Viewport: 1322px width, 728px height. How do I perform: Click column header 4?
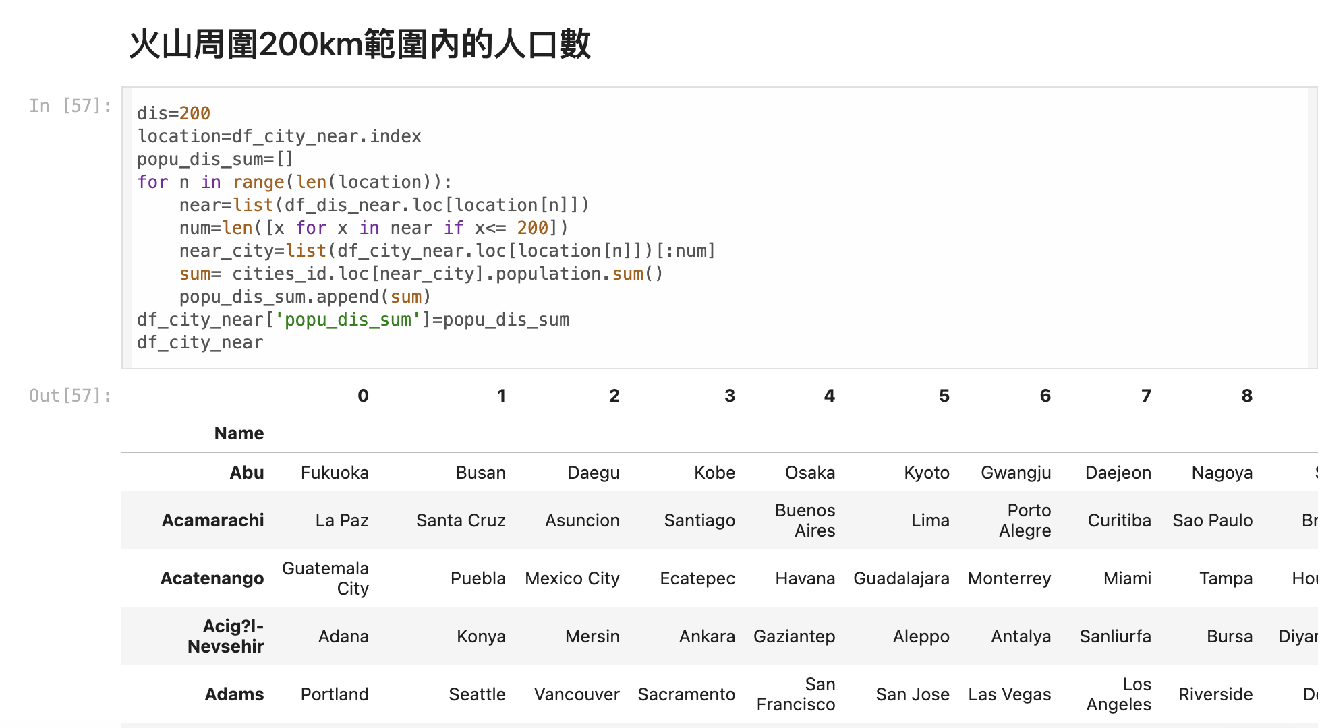click(x=829, y=396)
